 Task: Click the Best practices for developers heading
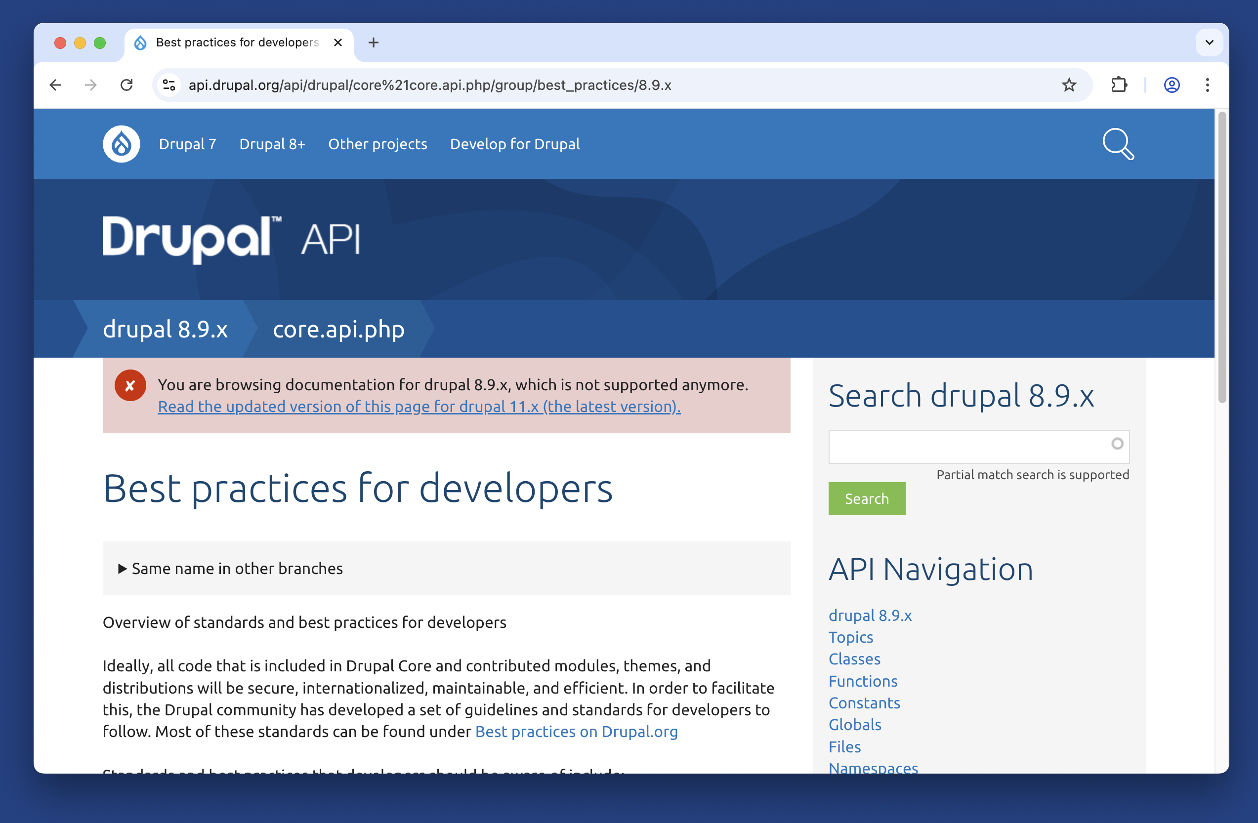tap(357, 488)
